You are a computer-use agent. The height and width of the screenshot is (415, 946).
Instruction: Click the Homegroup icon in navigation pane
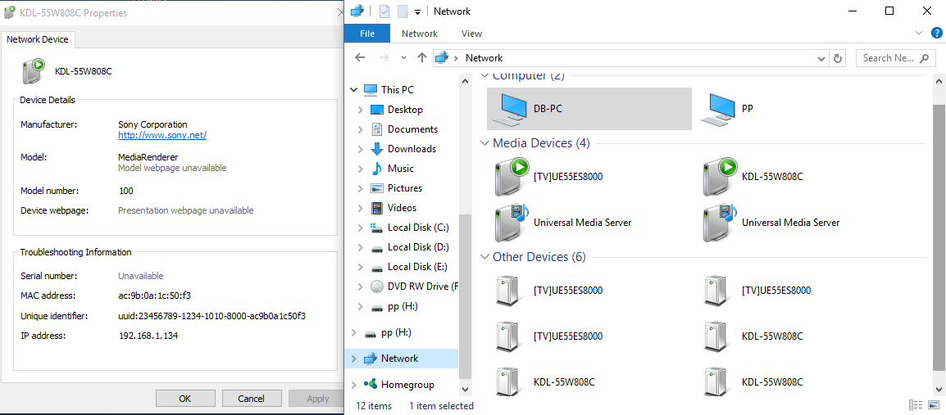371,384
